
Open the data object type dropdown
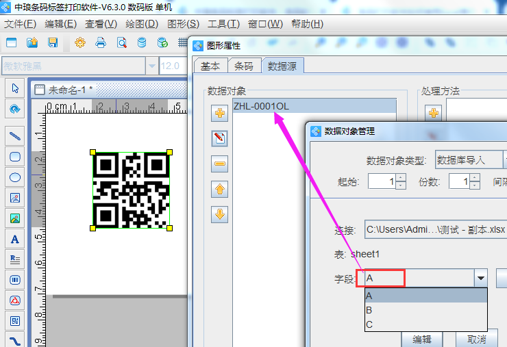click(470, 160)
